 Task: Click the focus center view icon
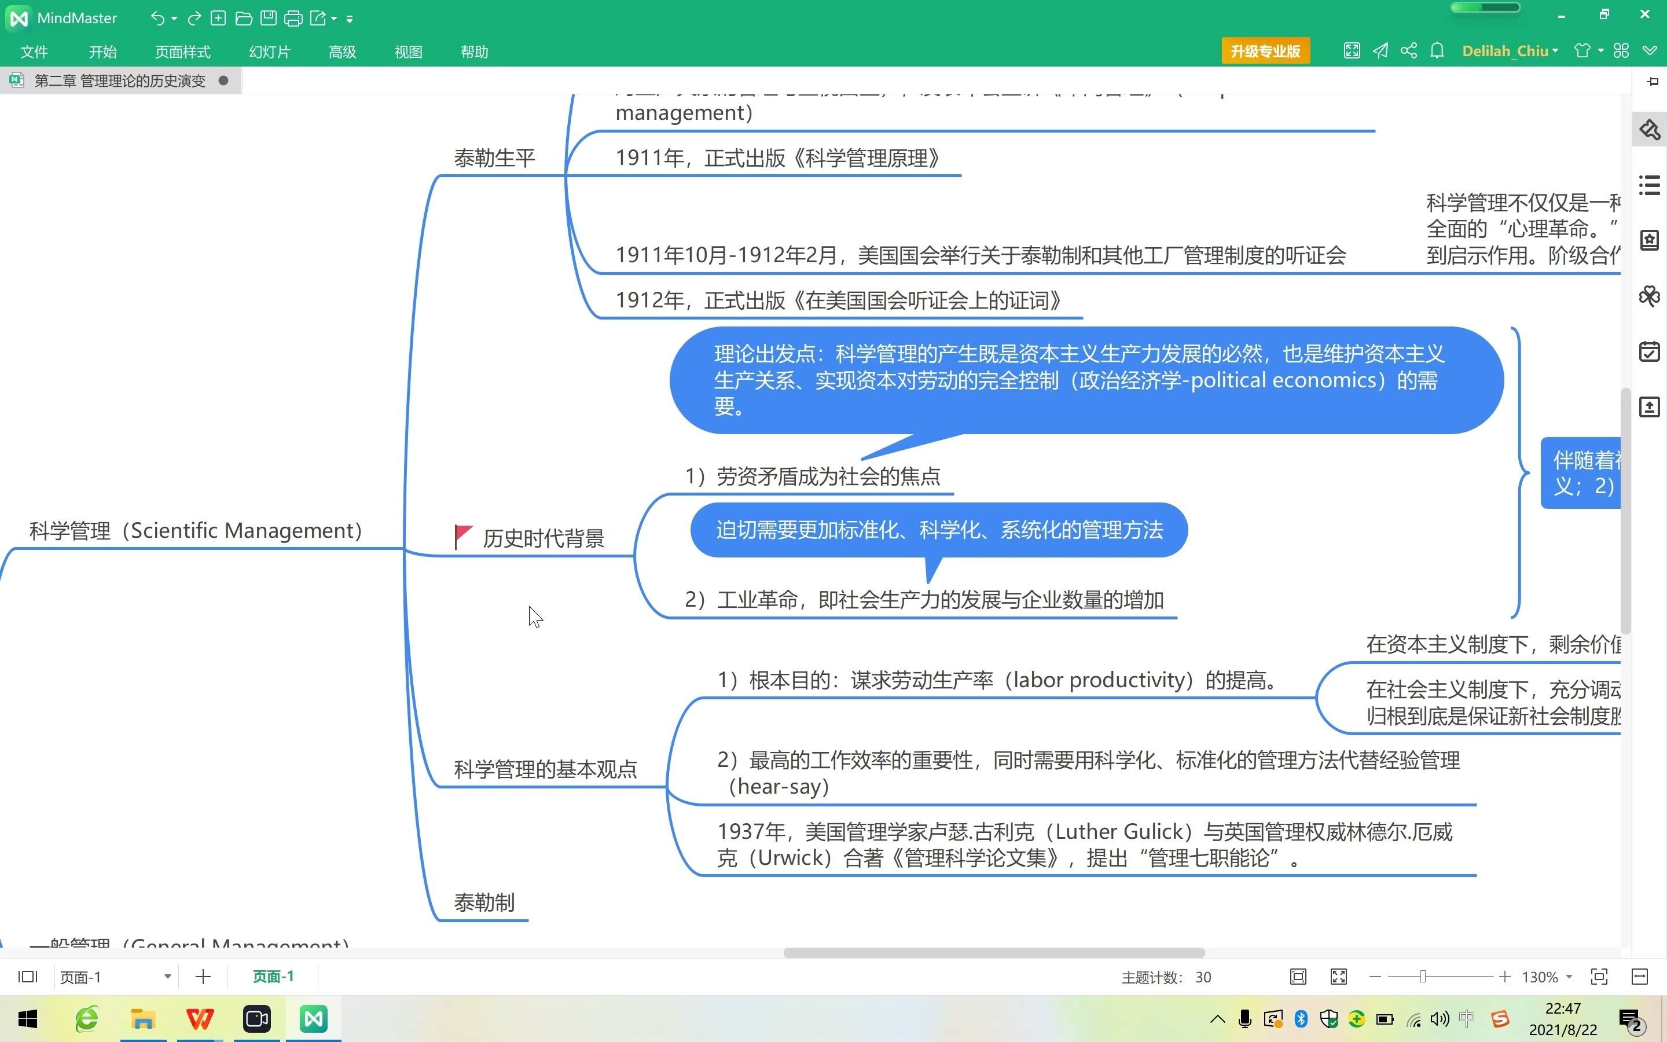[1599, 977]
